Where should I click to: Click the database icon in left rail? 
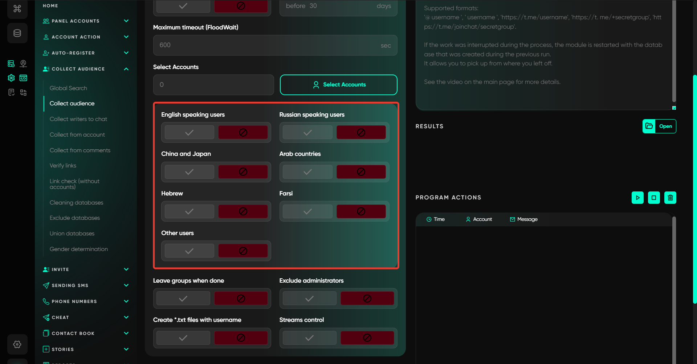[x=17, y=33]
